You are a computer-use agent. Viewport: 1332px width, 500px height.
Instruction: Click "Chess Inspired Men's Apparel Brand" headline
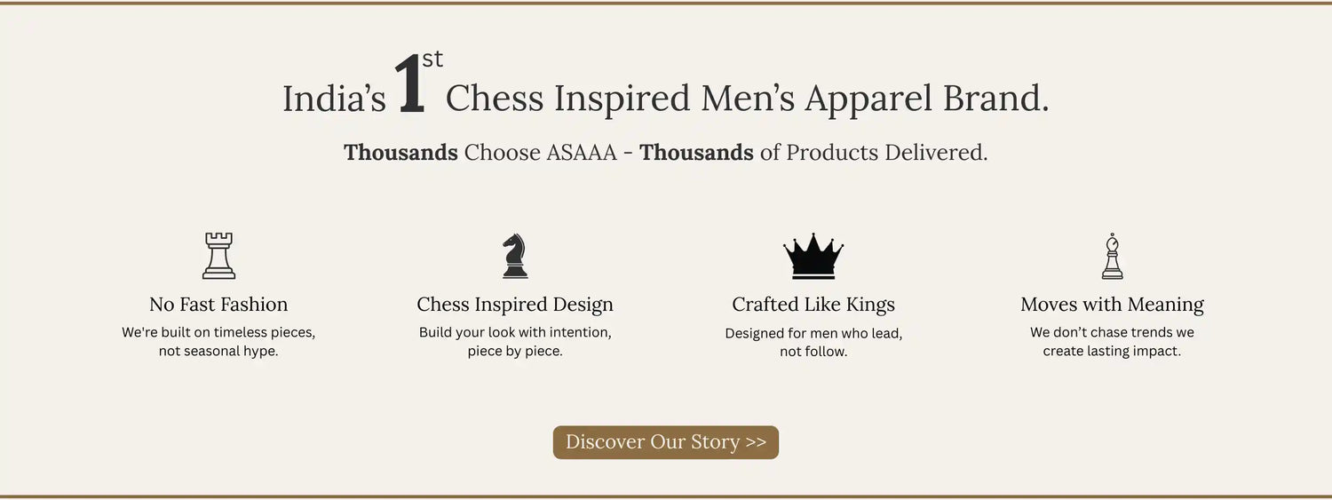[747, 99]
